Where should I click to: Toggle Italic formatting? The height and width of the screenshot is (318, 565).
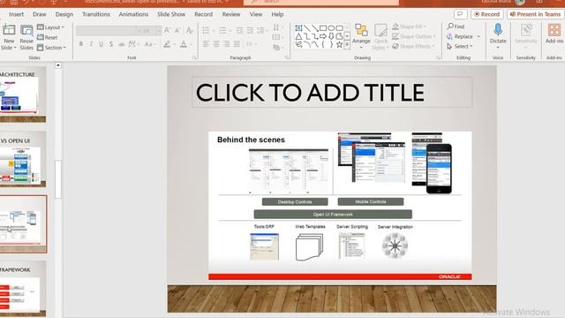click(91, 44)
